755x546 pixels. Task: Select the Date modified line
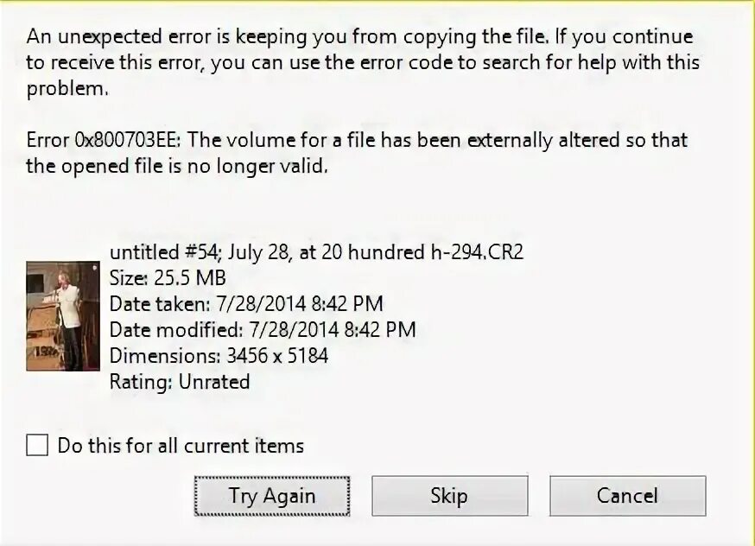tap(263, 330)
